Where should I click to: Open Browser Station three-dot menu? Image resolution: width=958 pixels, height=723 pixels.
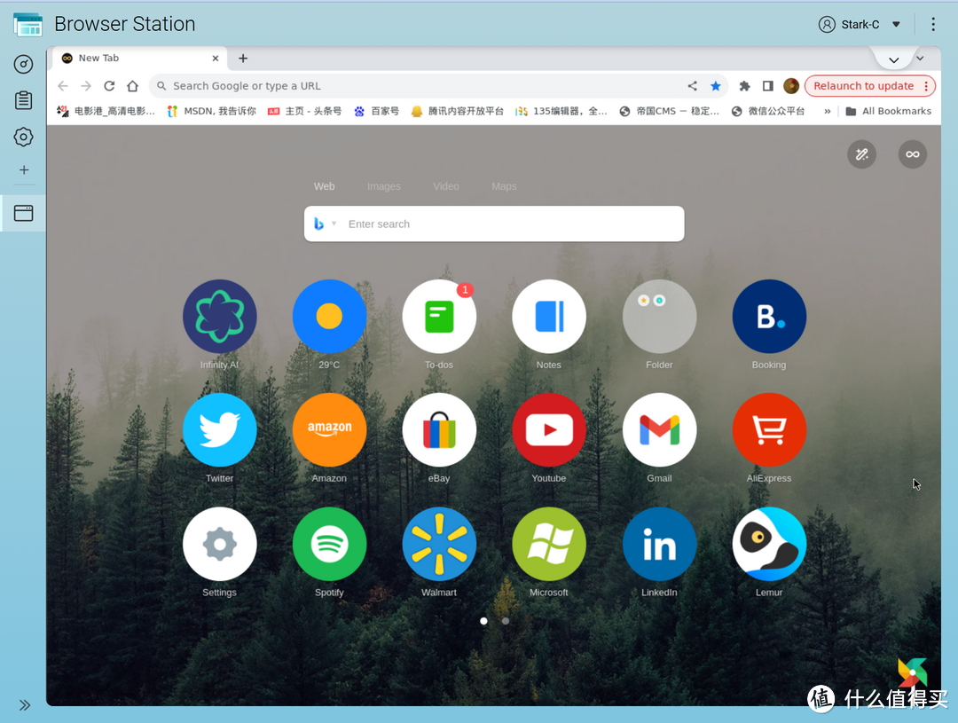[933, 24]
